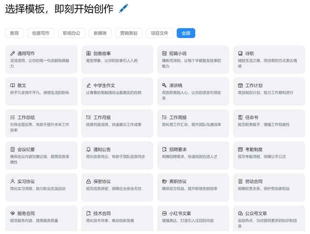Click the 工作计划 calendar icon

[x=241, y=85]
